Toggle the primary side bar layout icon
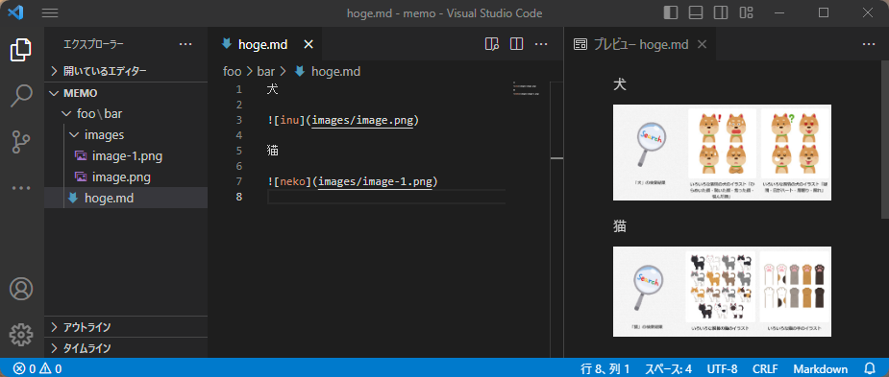 (671, 12)
